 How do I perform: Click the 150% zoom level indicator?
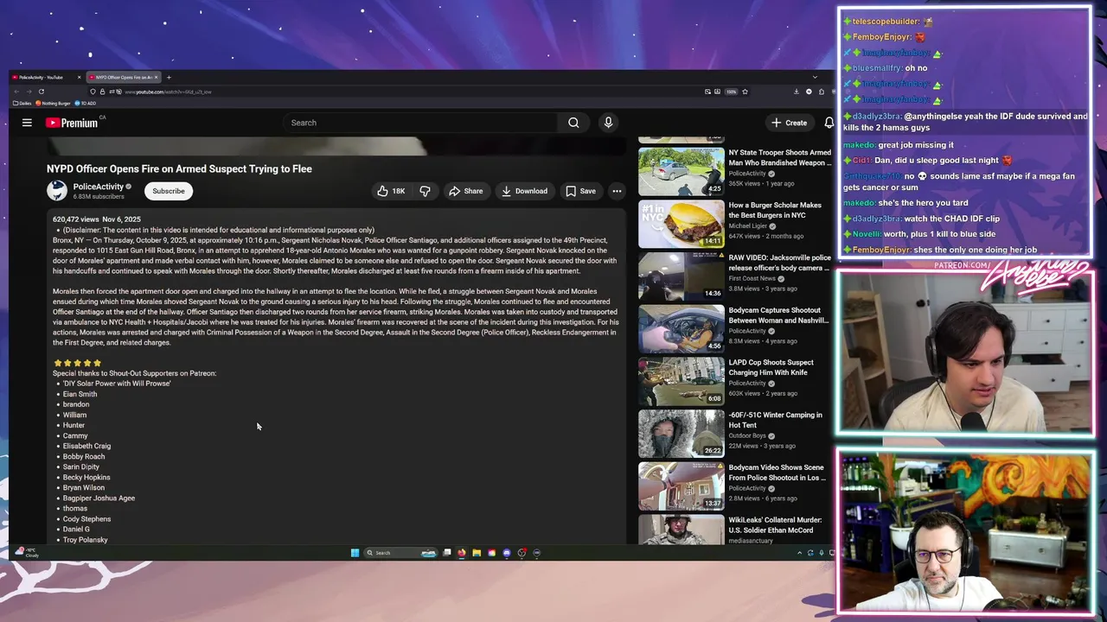coord(732,92)
